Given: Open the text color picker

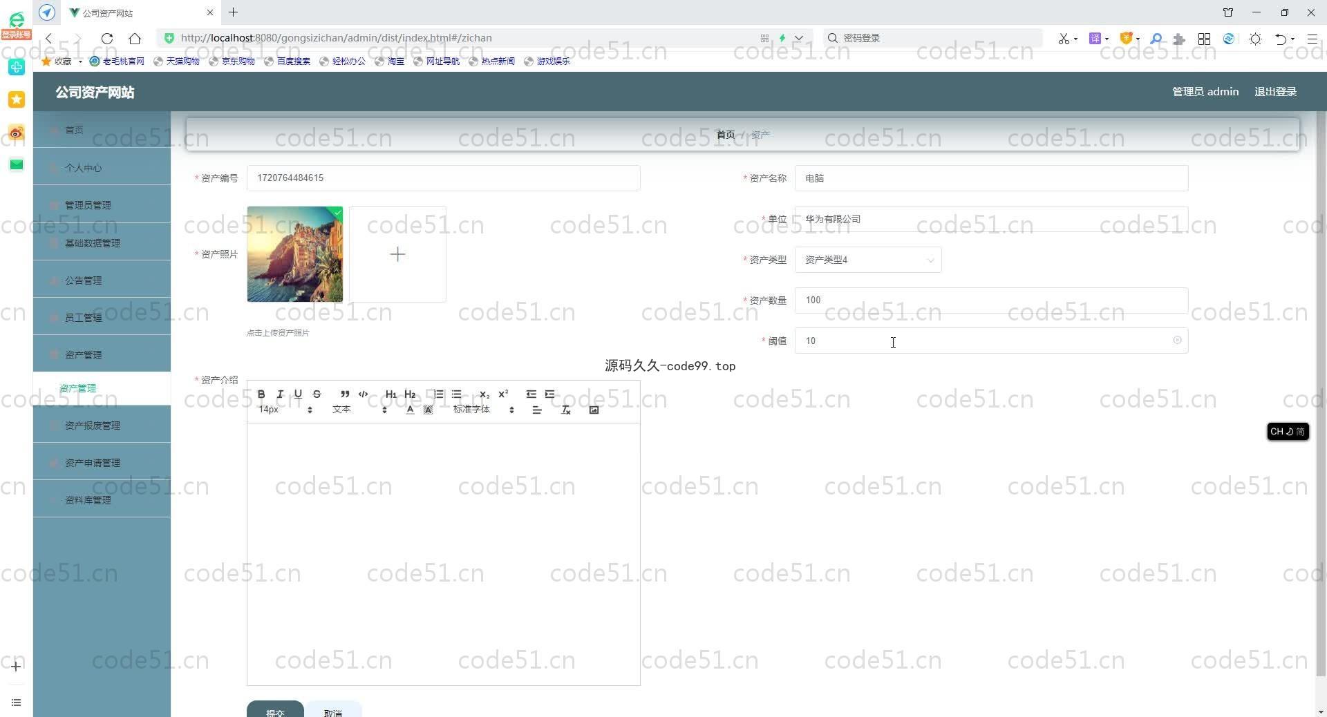Looking at the screenshot, I should click(410, 410).
